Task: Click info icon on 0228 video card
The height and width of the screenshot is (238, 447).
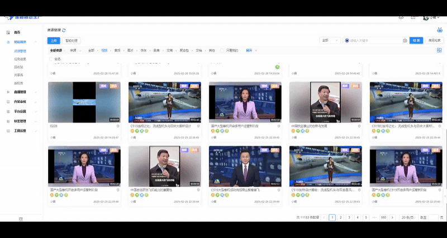Action: (118, 126)
